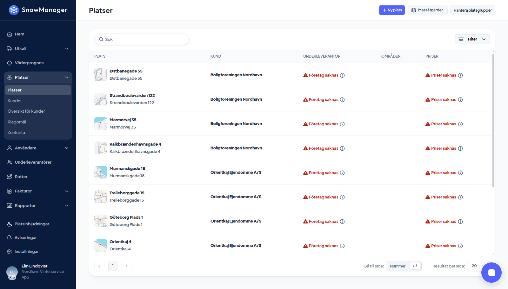Click the Nummer page number field

(398, 266)
